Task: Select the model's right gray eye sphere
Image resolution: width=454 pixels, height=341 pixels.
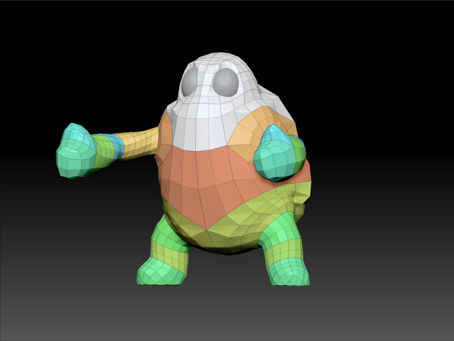Action: pos(226,82)
